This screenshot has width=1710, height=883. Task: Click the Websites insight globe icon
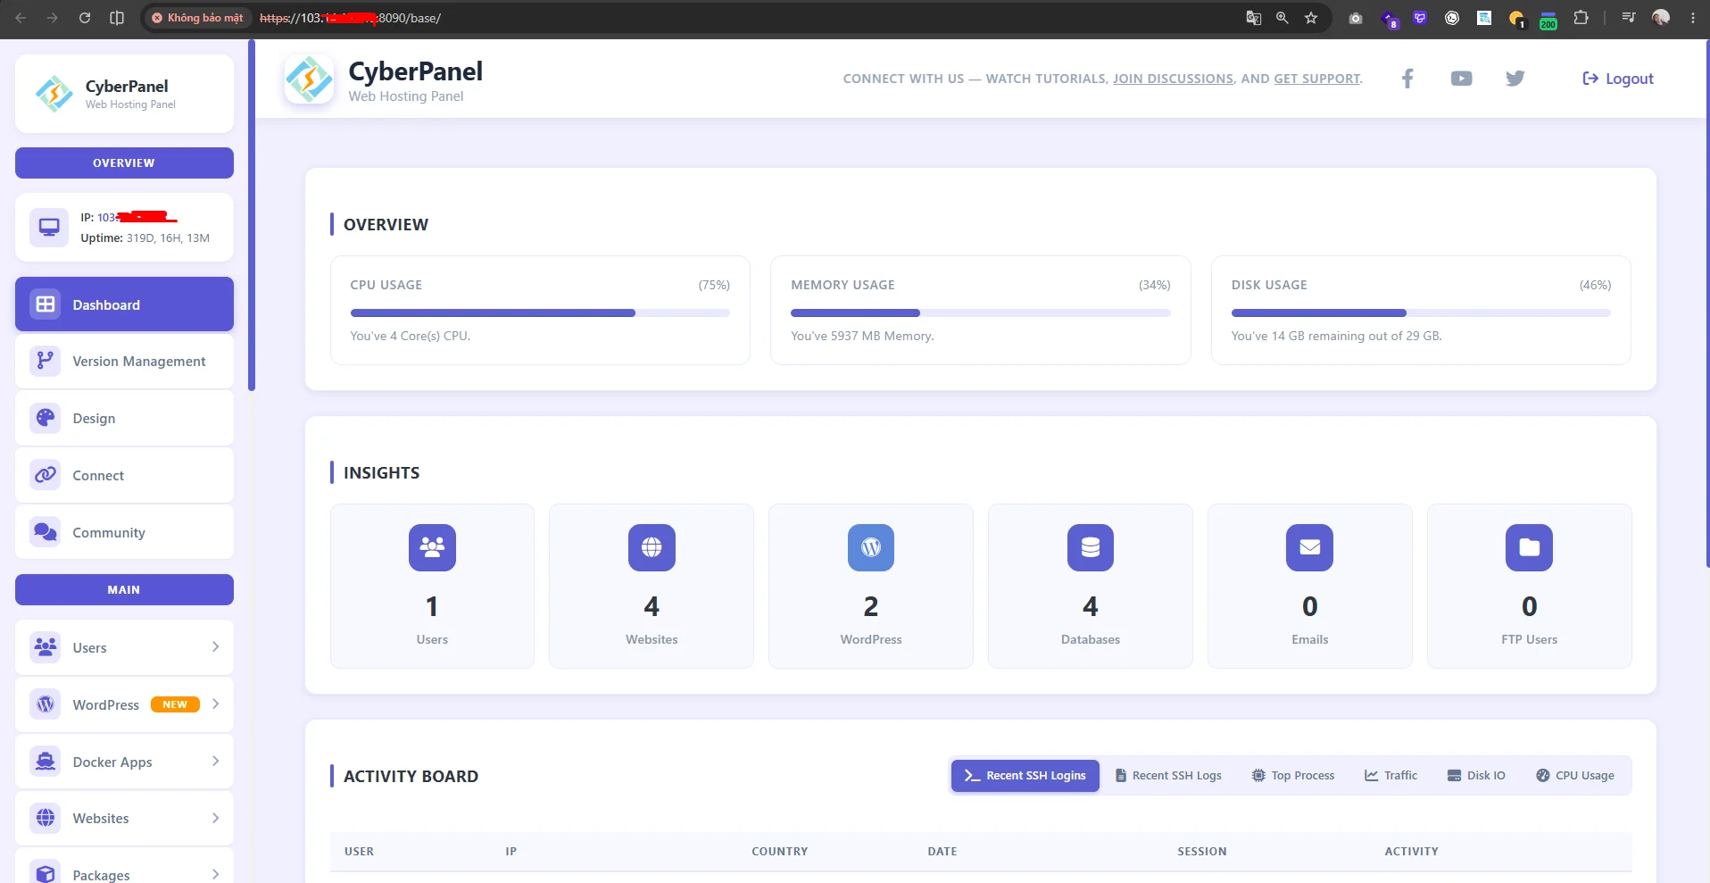pyautogui.click(x=652, y=547)
